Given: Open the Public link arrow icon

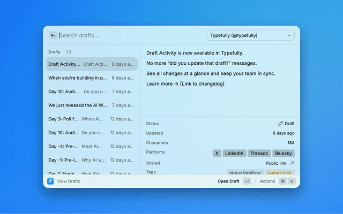Looking at the screenshot, I should tap(292, 163).
